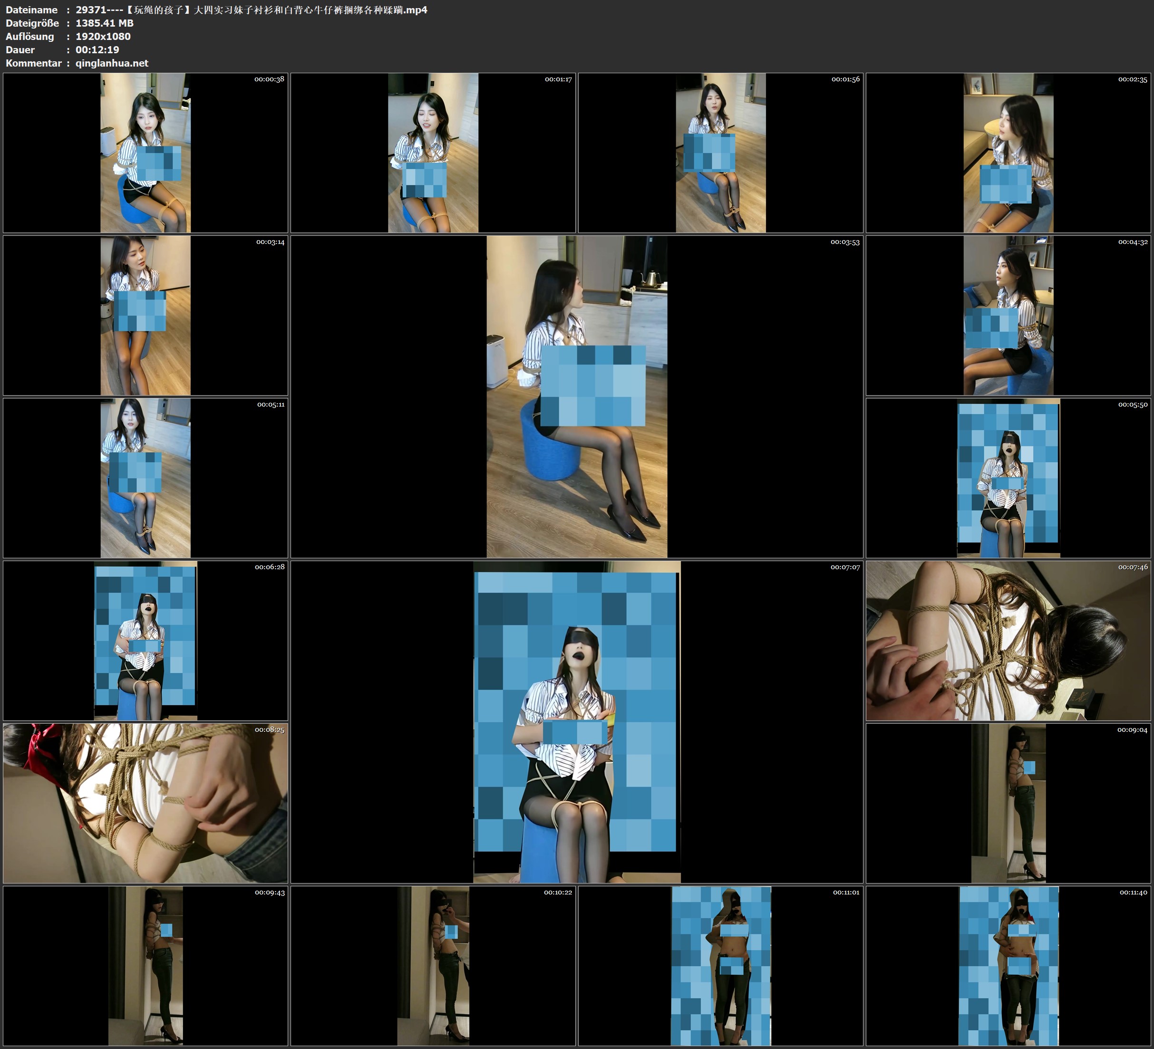Click the qinglanhua.net comment text

click(112, 63)
